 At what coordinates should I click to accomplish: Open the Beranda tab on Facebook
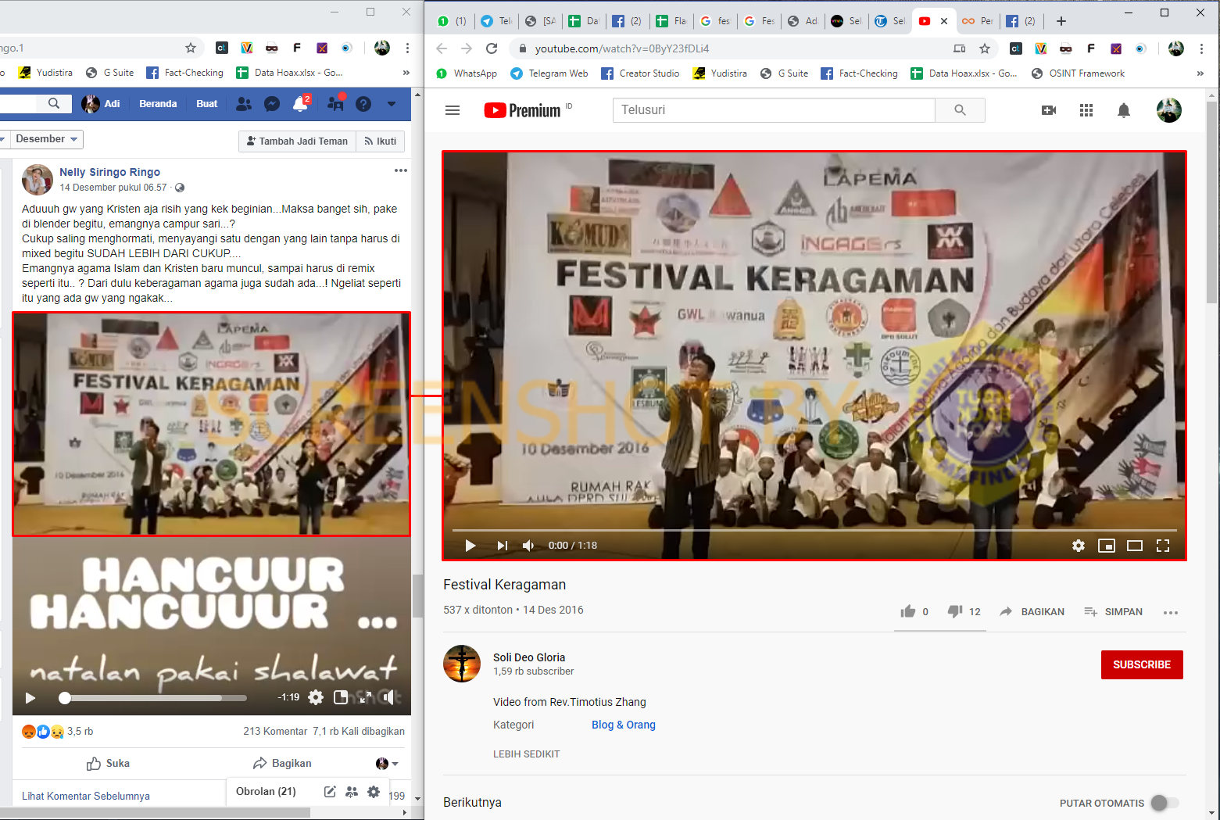point(158,104)
